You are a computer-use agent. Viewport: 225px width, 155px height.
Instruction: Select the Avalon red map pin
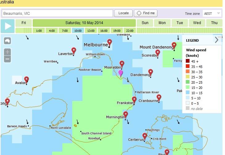pos(27,80)
